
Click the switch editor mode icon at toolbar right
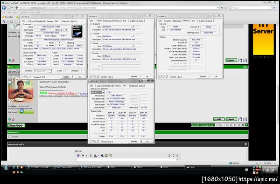177,156
